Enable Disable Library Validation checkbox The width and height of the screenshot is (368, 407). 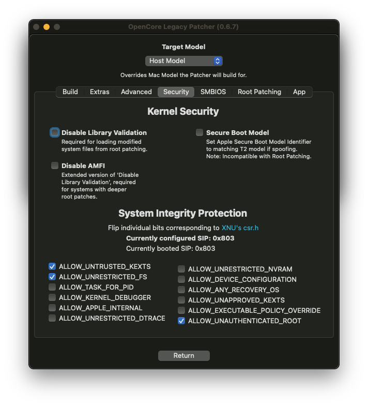55,132
